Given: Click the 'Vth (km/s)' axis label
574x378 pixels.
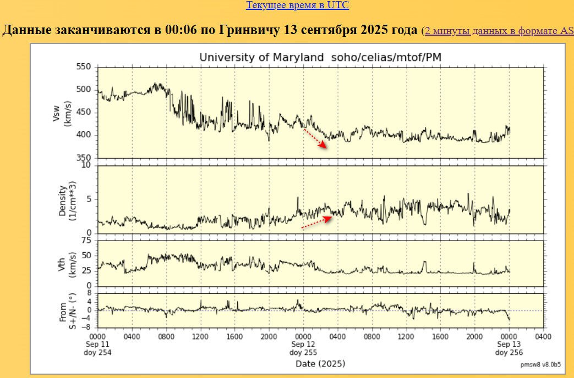Looking at the screenshot, I should [65, 263].
